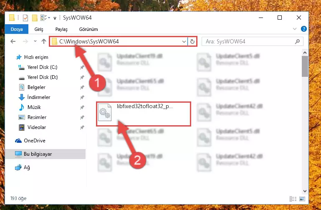The width and height of the screenshot is (321, 210).
Task: Open the blue Help question mark icon
Action: (303, 29)
